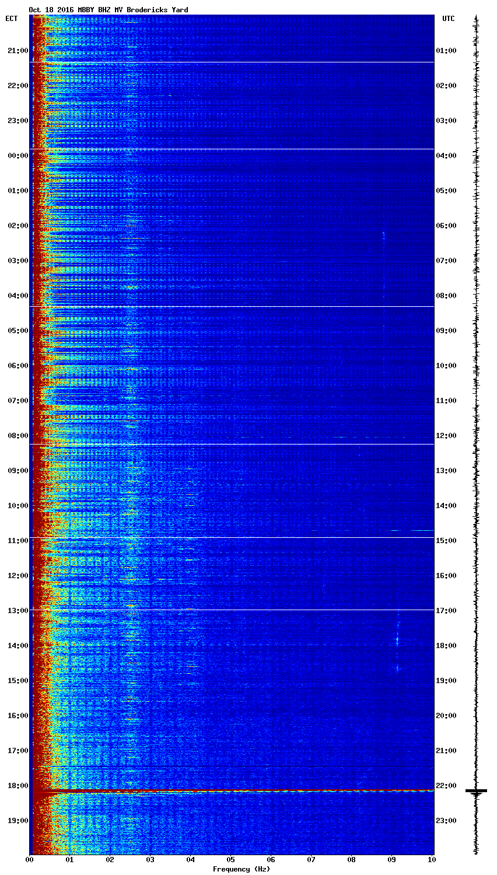Select the 16:00 label on UTC axis
This screenshot has width=497, height=875.
coord(446,576)
